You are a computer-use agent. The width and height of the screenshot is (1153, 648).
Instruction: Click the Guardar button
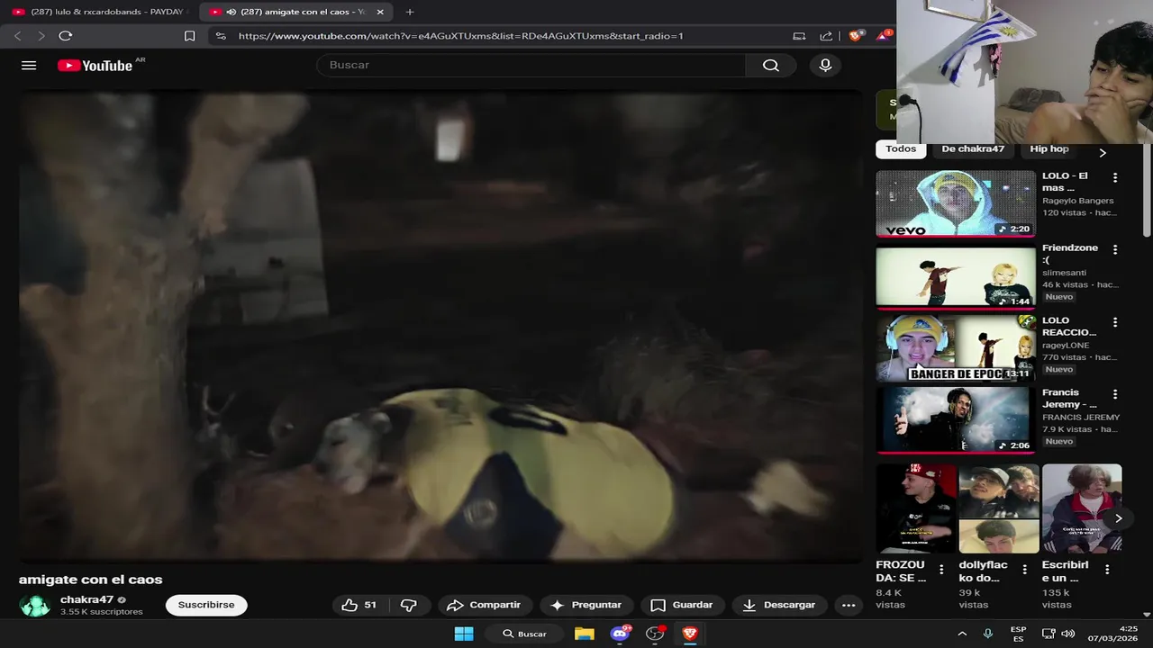tap(682, 605)
